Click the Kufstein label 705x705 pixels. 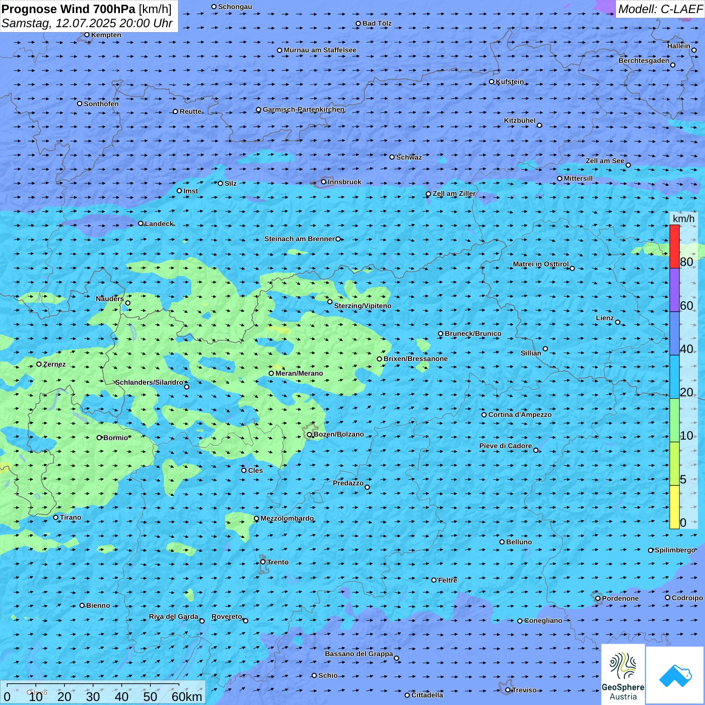coord(510,82)
